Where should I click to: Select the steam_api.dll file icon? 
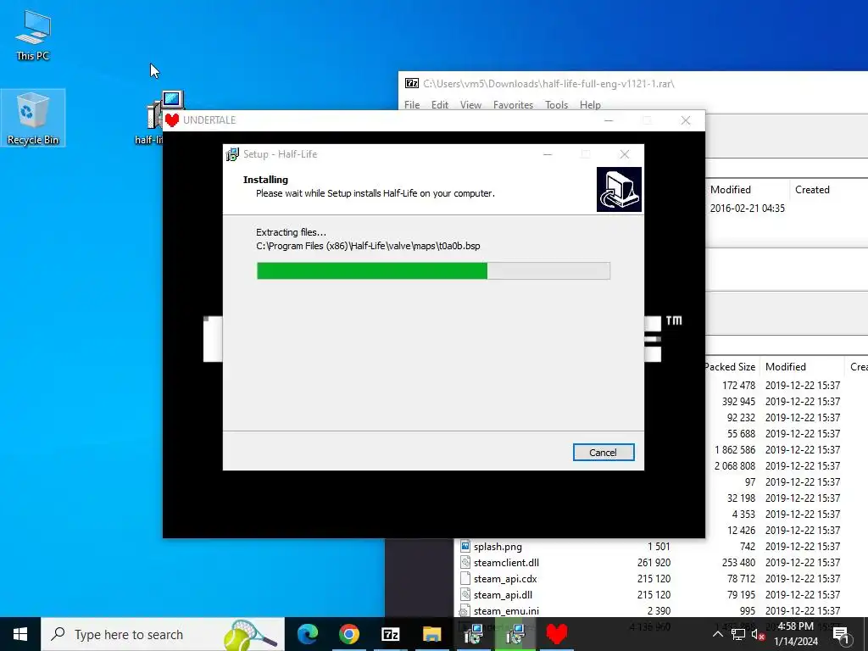click(x=465, y=594)
